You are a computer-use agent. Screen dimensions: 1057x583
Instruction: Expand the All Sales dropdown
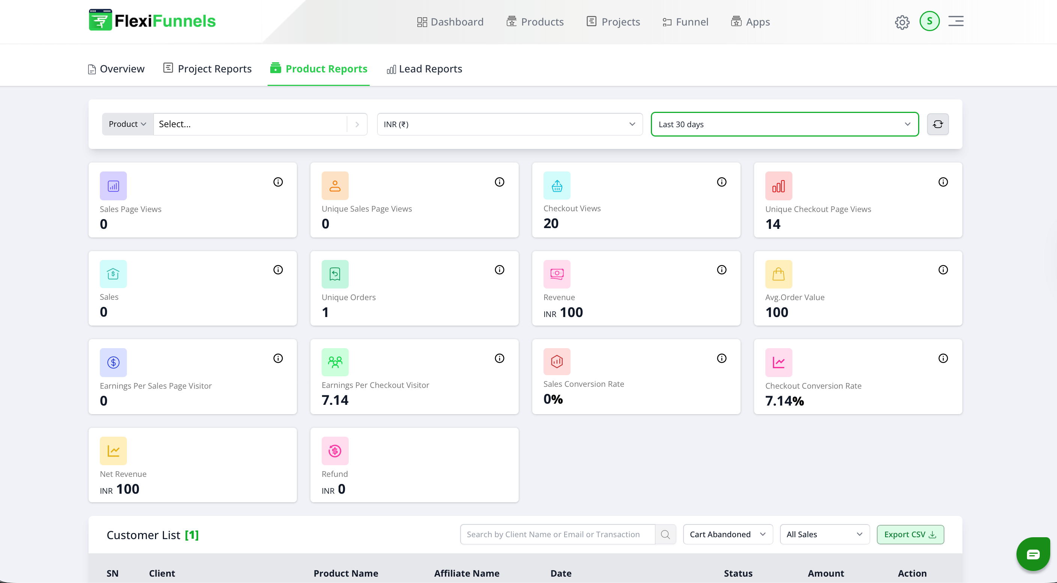coord(824,535)
